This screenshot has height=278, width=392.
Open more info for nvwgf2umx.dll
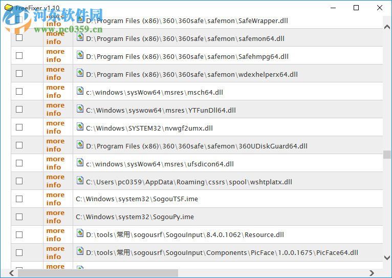(55, 127)
